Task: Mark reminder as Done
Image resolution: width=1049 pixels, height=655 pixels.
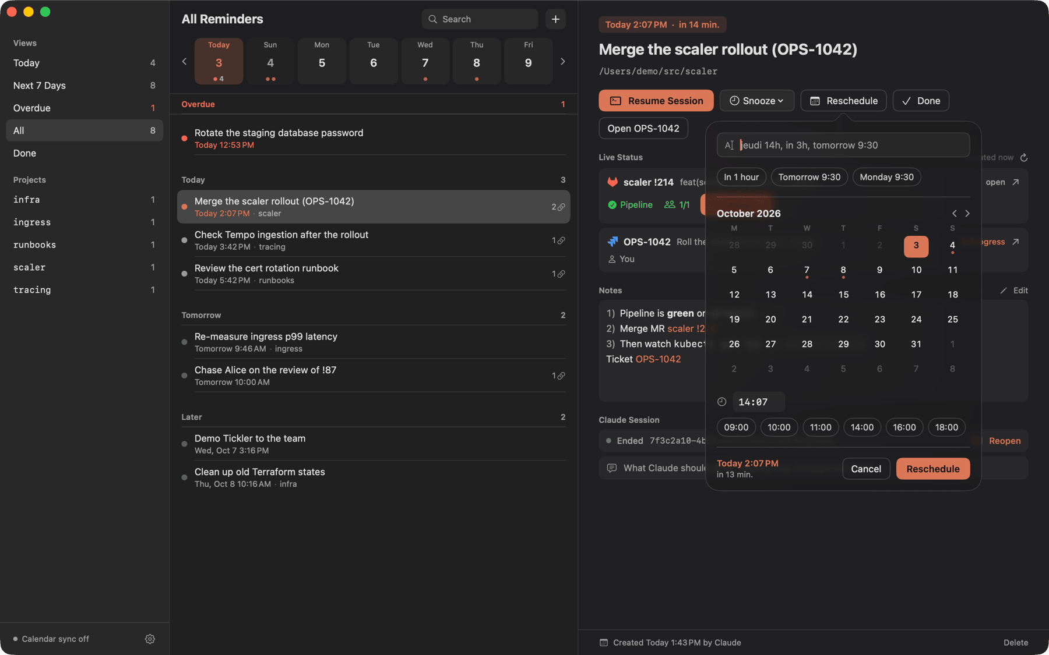Action: (921, 101)
